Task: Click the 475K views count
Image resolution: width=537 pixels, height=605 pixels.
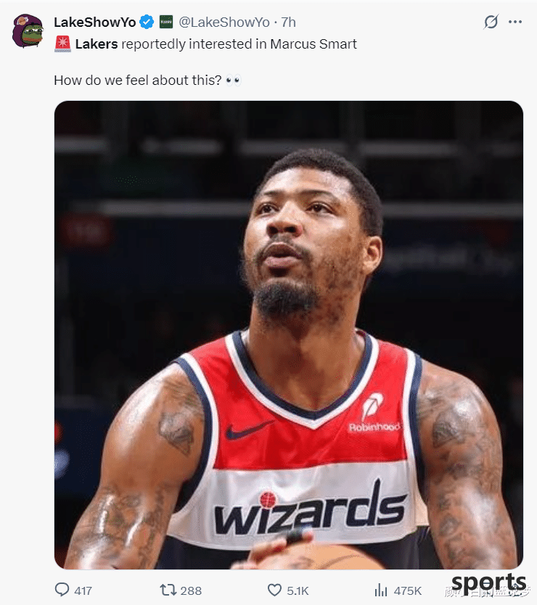Action: [x=408, y=590]
